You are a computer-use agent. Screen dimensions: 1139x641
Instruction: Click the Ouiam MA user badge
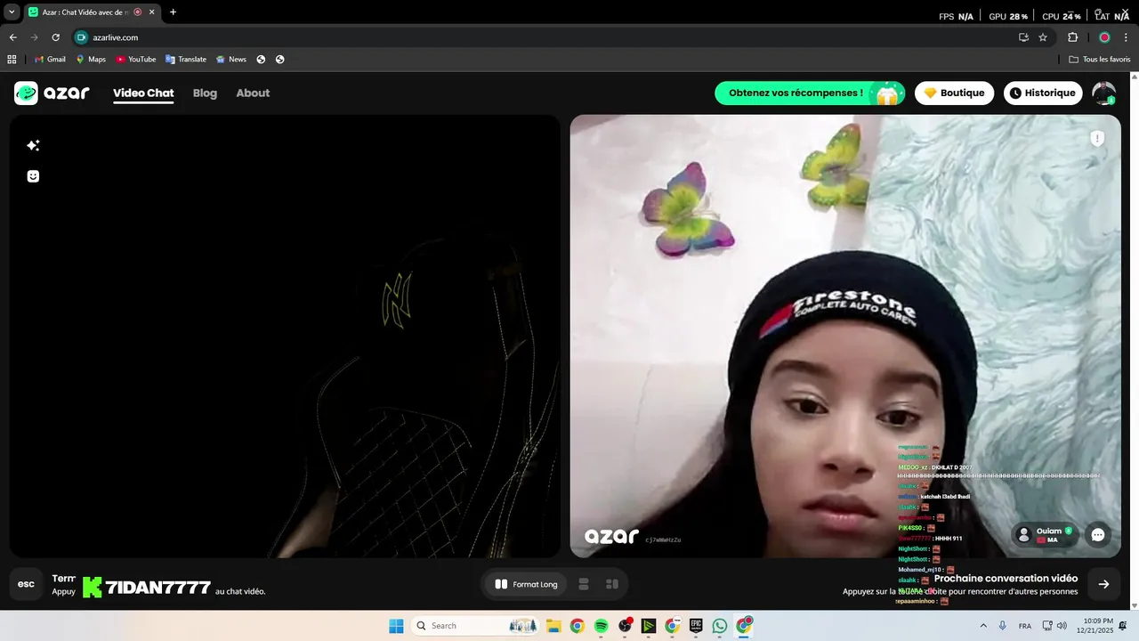pyautogui.click(x=1046, y=535)
